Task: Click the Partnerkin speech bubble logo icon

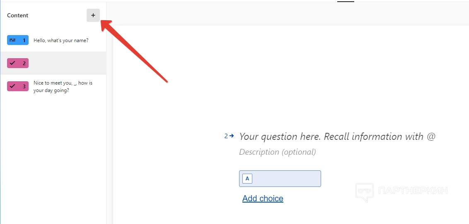Action: coord(364,192)
